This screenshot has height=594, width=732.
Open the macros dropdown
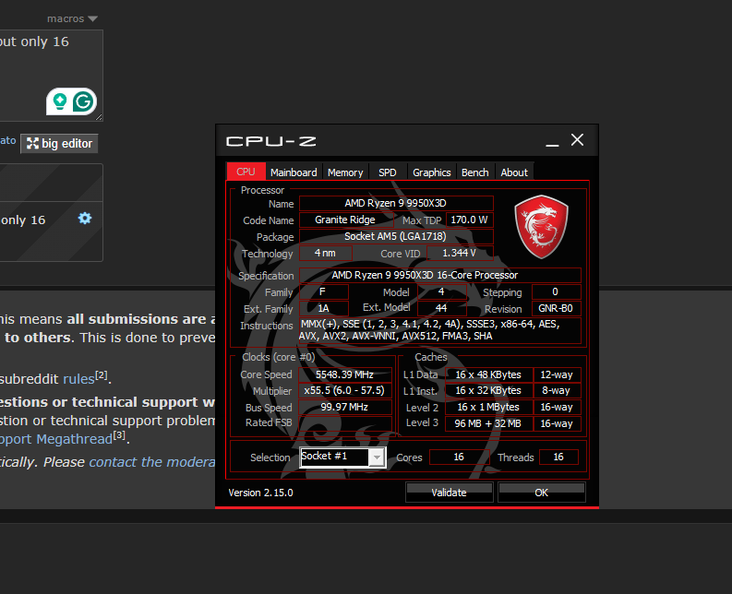pyautogui.click(x=72, y=18)
